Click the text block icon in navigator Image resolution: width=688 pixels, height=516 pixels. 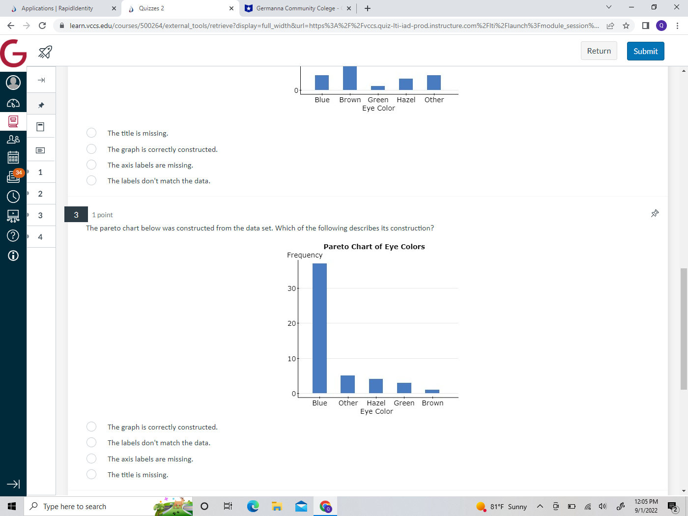click(x=41, y=150)
